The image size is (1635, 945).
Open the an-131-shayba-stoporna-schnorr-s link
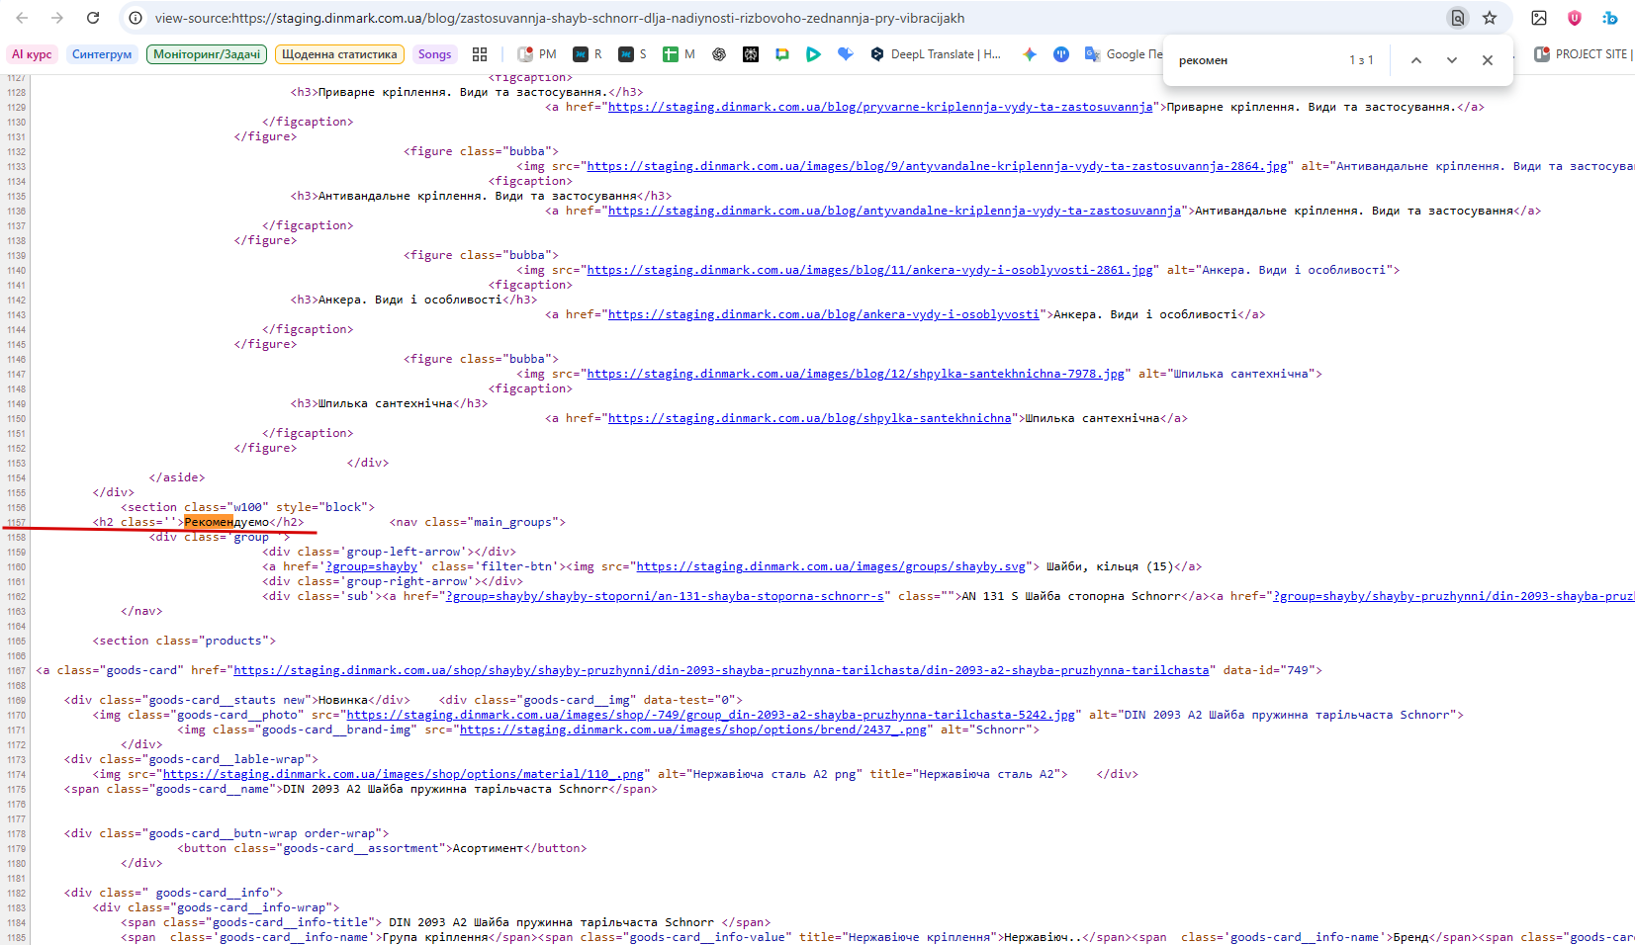click(x=665, y=596)
